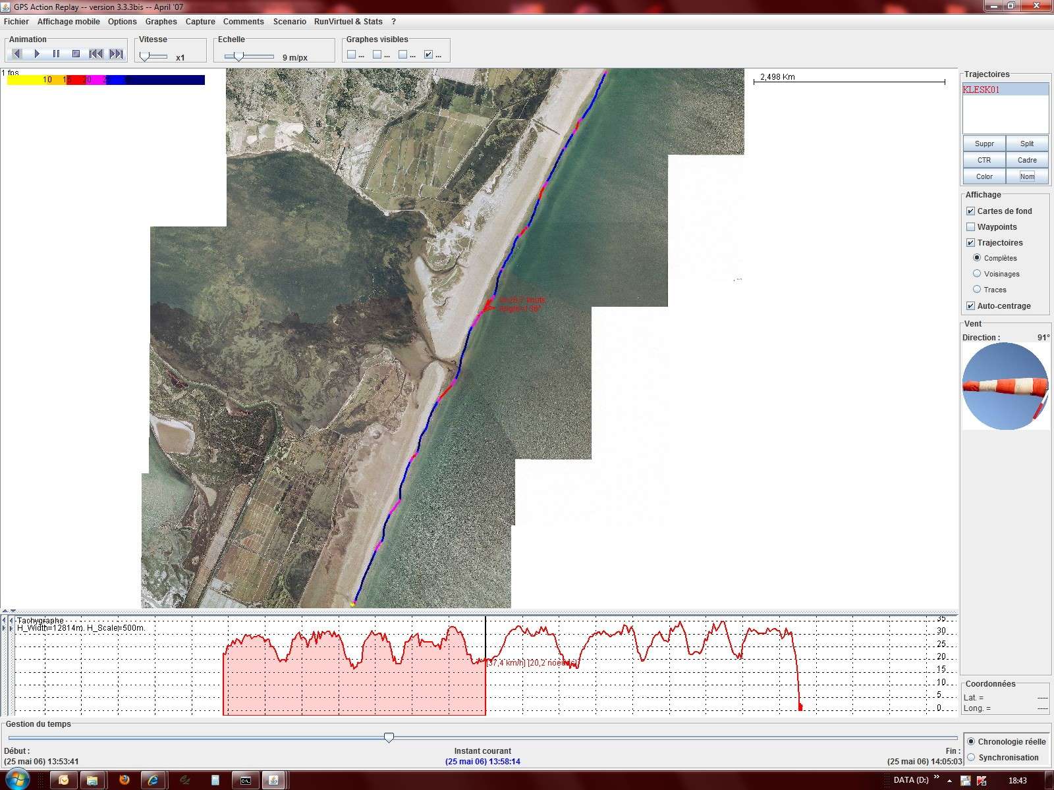Toggle the Auto-centrage checkbox
Screen dimensions: 1054x790
[x=970, y=306]
